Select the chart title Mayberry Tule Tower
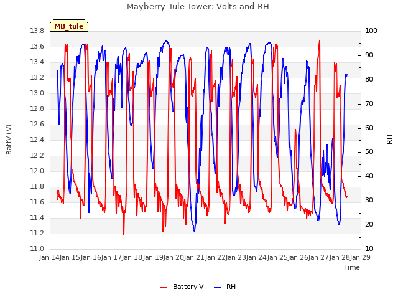Image resolution: width=398 pixels, height=299 pixels. point(198,7)
